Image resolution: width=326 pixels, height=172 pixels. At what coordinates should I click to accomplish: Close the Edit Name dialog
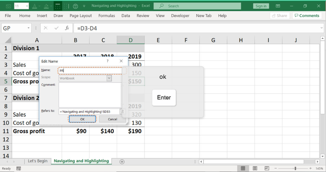coord(121,61)
